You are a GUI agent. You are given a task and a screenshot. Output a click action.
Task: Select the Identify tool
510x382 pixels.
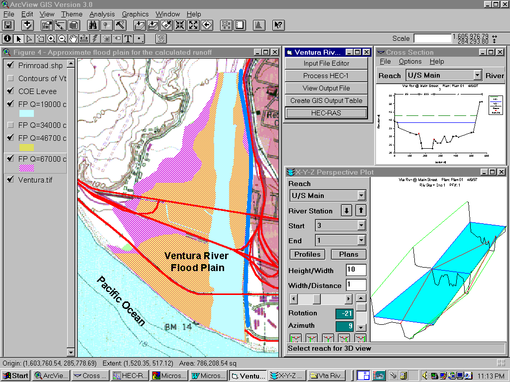[7, 39]
